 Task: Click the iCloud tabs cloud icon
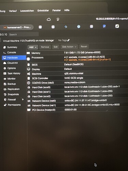click(49, 19)
